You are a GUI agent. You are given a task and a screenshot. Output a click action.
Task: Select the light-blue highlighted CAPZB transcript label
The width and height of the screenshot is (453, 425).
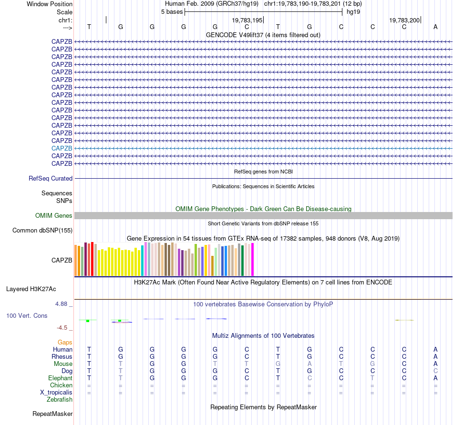coord(62,148)
